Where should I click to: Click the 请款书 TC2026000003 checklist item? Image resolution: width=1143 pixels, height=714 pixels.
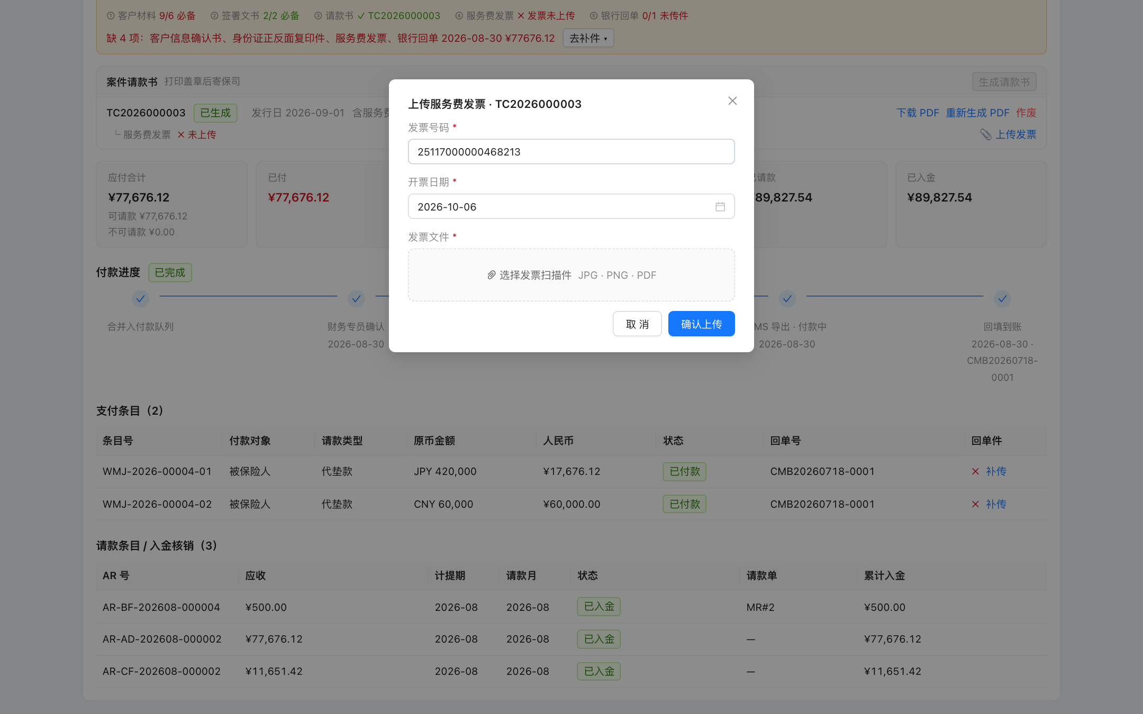[377, 15]
